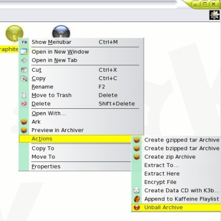The width and height of the screenshot is (221, 221).
Task: Choose Create bzipped tar Archive
Action: coord(176,149)
